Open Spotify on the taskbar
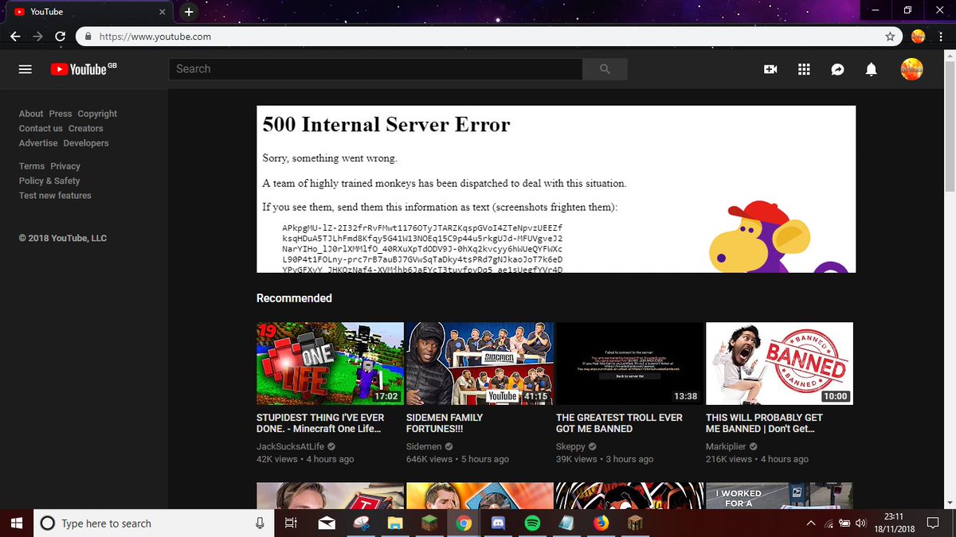956x537 pixels. coord(532,523)
